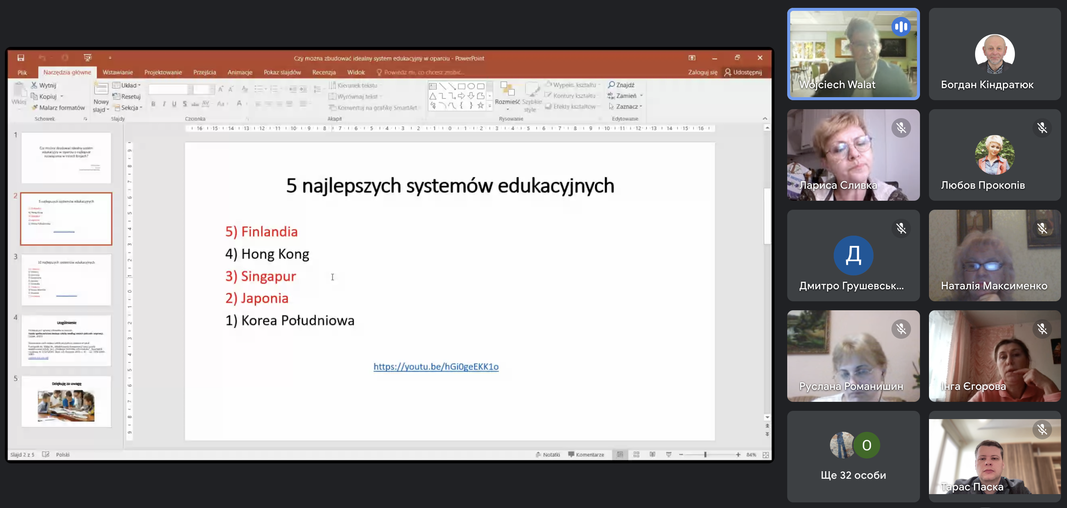This screenshot has height=508, width=1067.
Task: Adjust the zoom slider in status bar
Action: [705, 455]
